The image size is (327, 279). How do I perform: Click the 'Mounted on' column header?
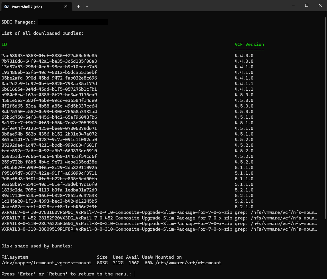(168, 257)
